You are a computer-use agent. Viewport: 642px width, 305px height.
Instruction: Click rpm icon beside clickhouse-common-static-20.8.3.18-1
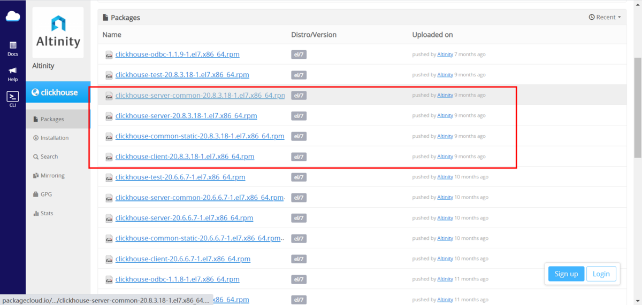pyautogui.click(x=109, y=136)
